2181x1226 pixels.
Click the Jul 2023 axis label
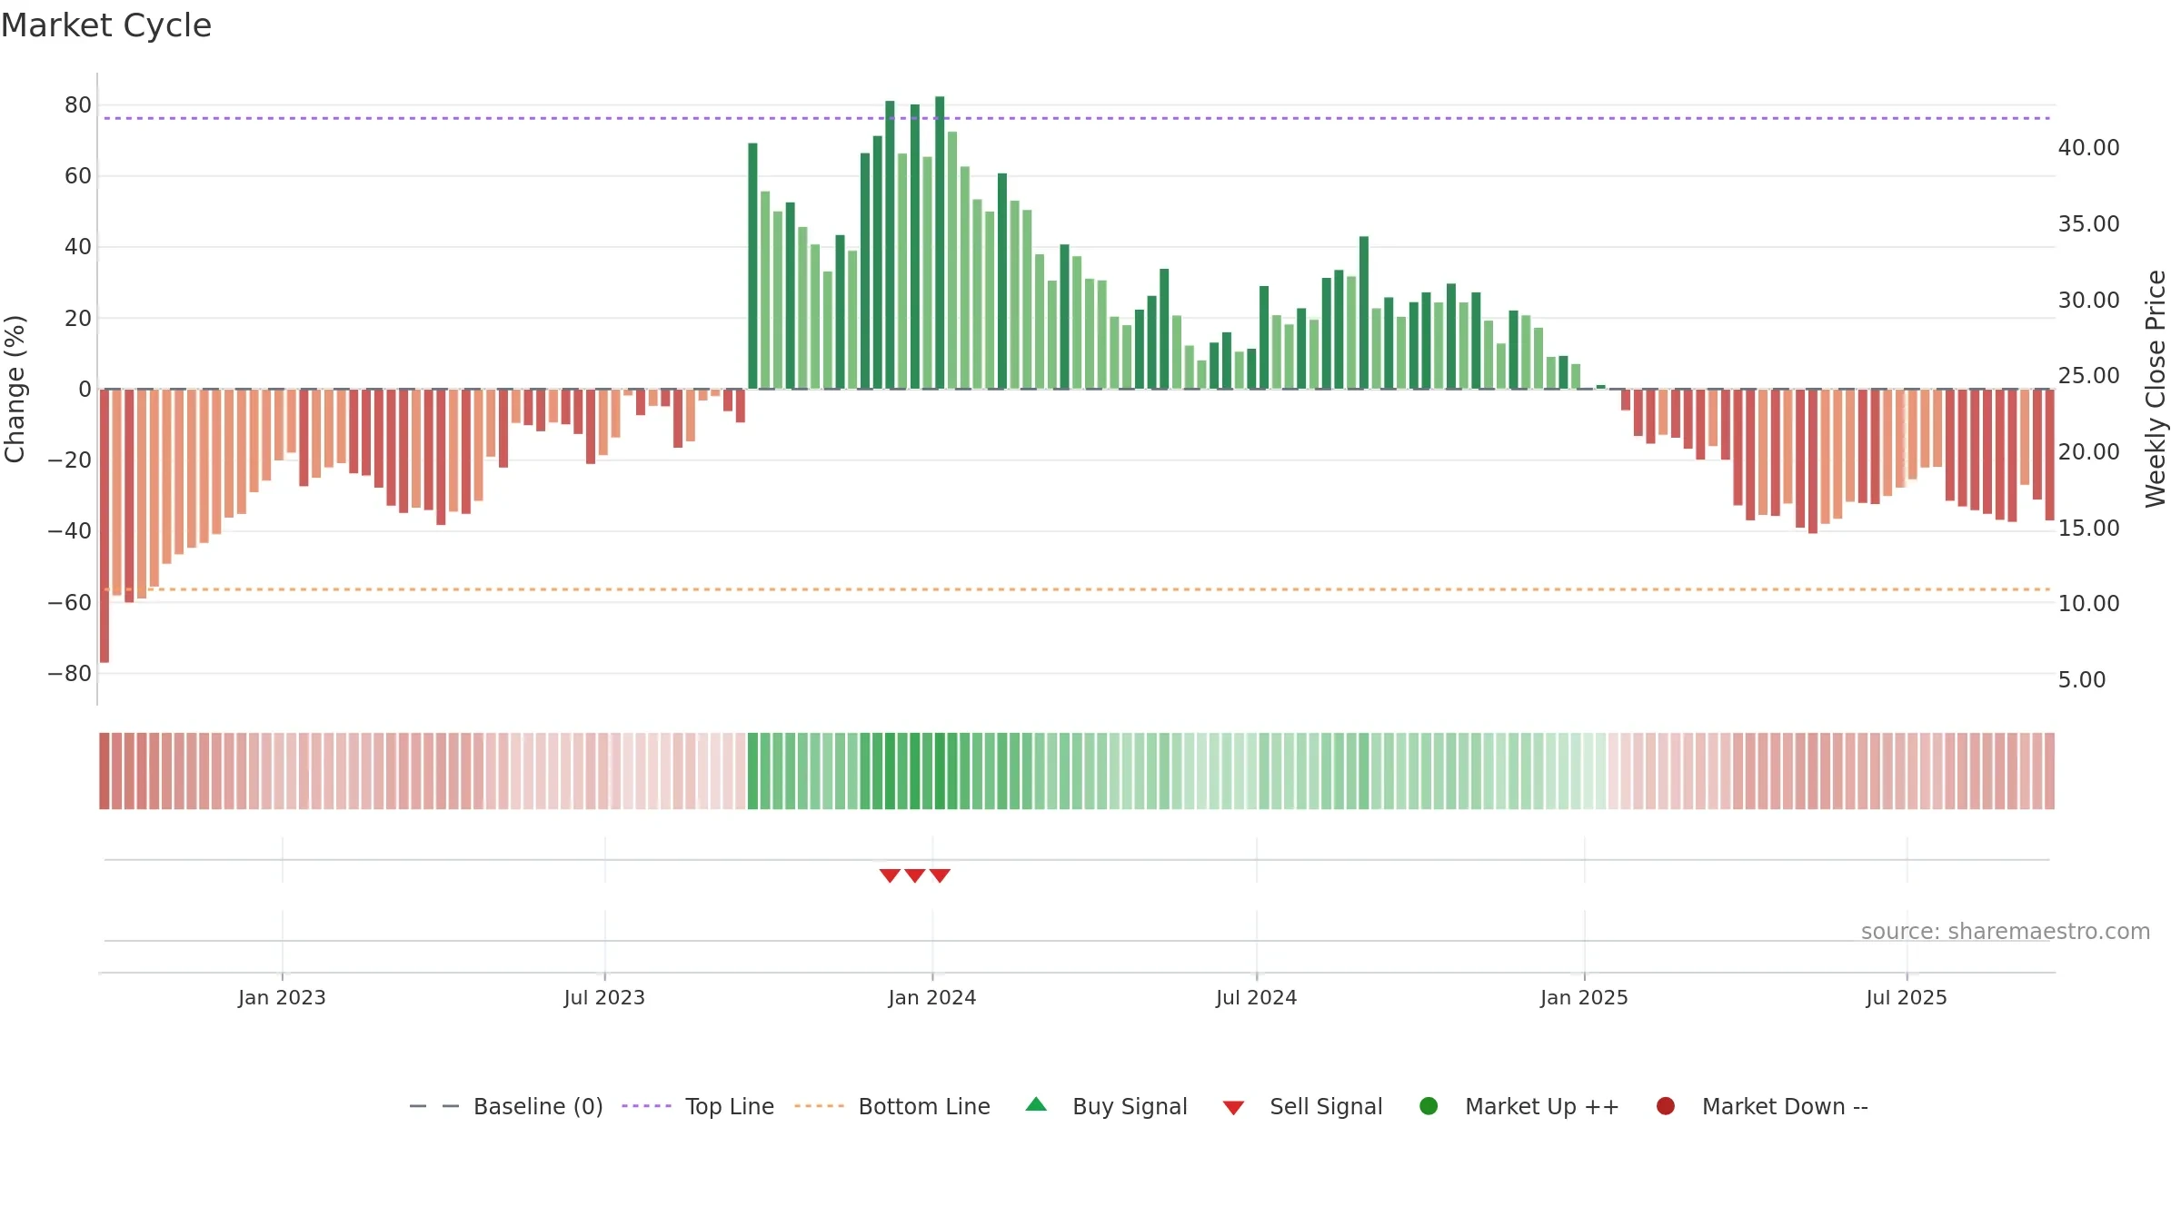click(604, 997)
